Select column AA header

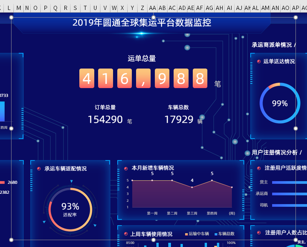pyautogui.click(x=153, y=8)
